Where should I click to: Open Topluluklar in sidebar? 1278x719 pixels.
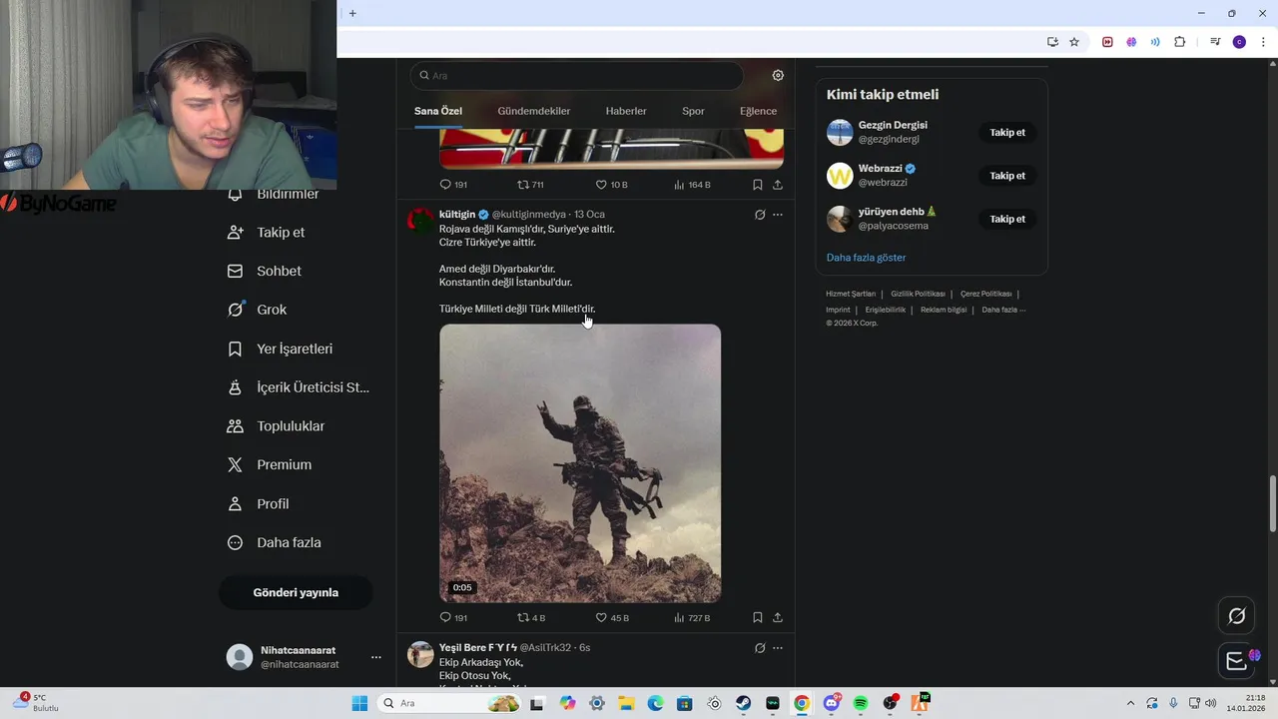click(277, 426)
